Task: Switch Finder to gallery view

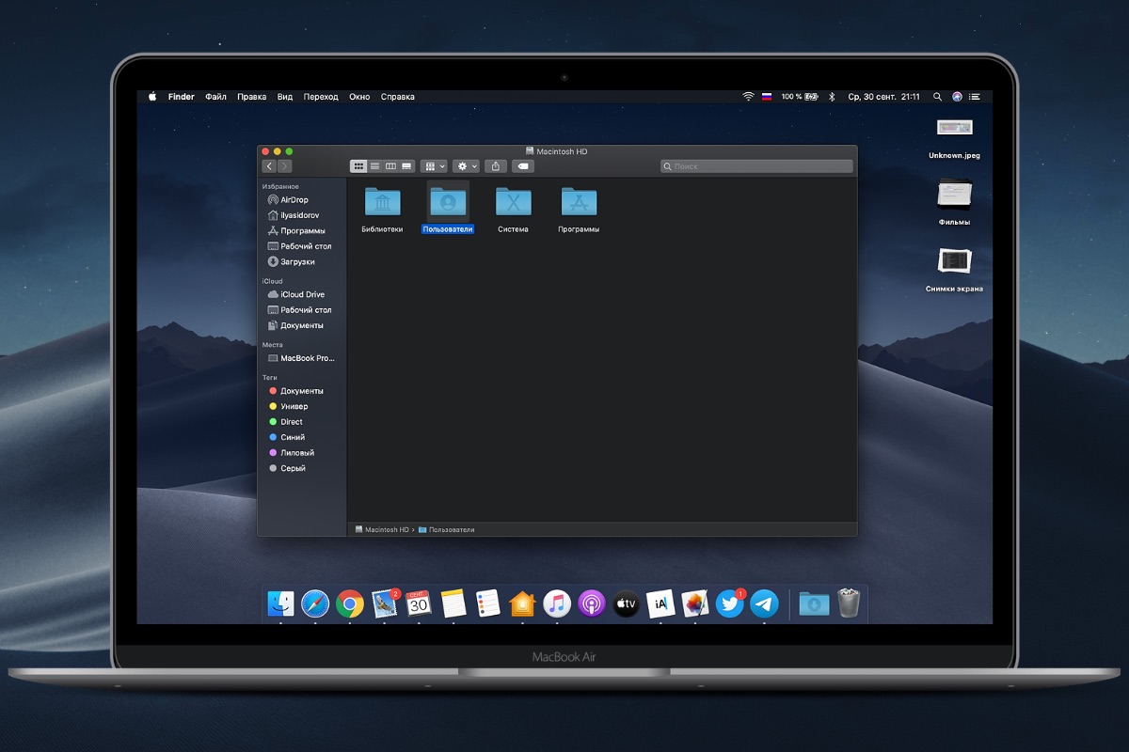Action: [x=406, y=166]
